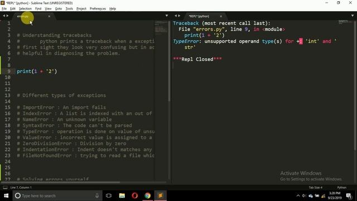Click the network tray icon
The height and width of the screenshot is (201, 357).
[x=324, y=196]
